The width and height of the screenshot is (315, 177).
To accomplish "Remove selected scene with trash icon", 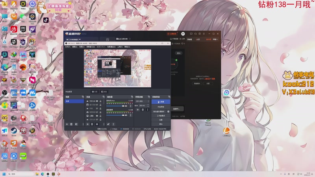I will point(71,124).
